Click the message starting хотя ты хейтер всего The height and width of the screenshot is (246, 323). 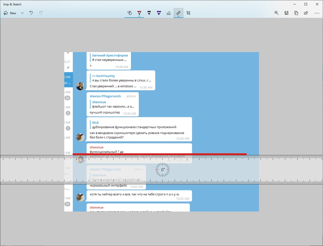coord(134,194)
